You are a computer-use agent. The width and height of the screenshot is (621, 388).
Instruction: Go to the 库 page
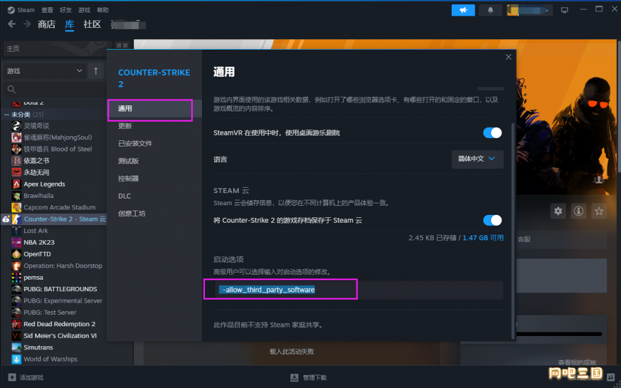click(69, 24)
